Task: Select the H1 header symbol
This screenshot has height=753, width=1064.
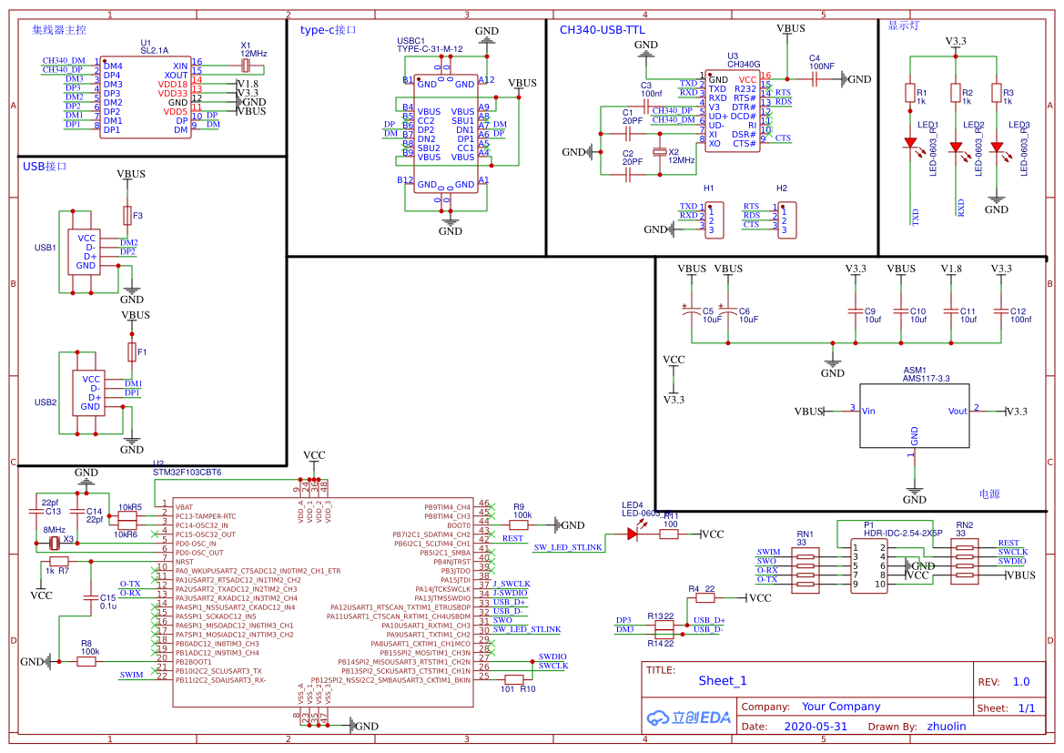Action: tap(714, 220)
